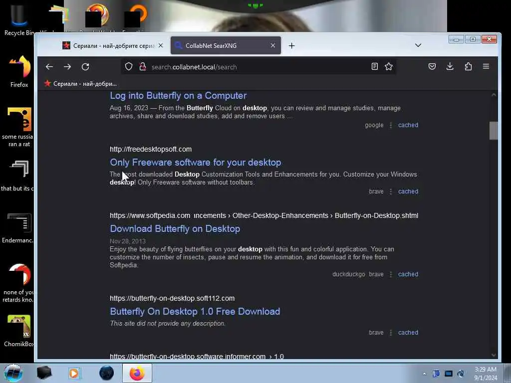511x383 pixels.
Task: Open the shield tracking protection icon
Action: [x=129, y=67]
